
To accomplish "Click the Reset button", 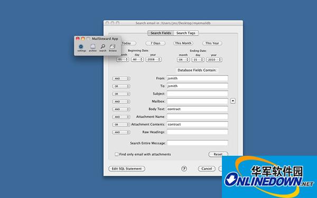I will click(x=218, y=154).
